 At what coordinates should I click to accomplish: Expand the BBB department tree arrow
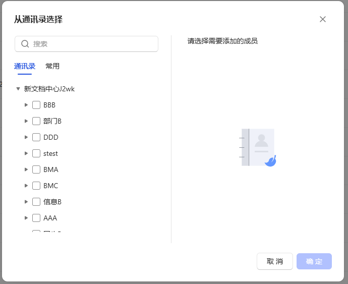coord(26,105)
